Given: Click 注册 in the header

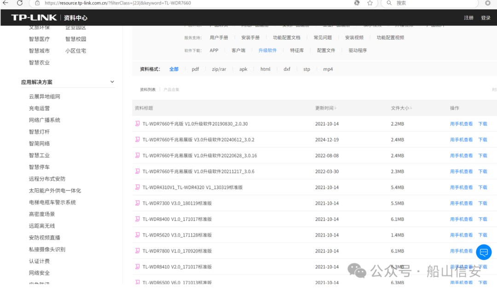Looking at the screenshot, I should pyautogui.click(x=468, y=18).
